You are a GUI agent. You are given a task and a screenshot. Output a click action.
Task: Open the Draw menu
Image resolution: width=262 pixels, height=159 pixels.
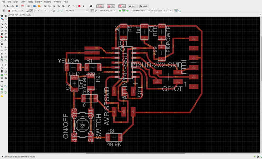16,2
